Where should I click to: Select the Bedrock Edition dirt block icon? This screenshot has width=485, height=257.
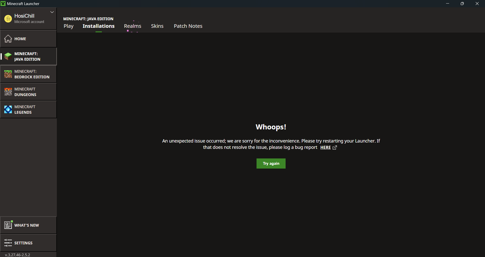8,74
